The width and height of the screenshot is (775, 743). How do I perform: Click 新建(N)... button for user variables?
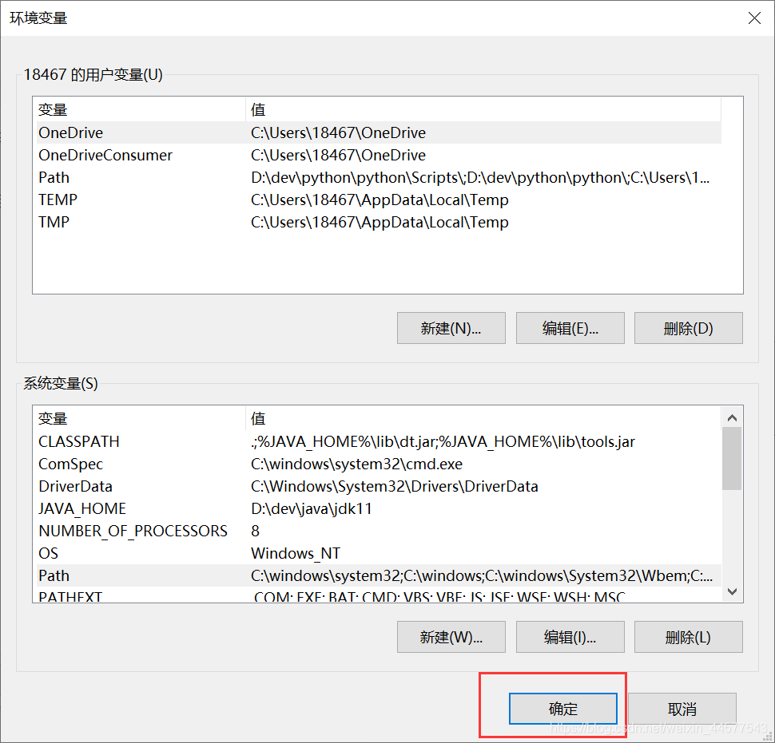(x=451, y=328)
